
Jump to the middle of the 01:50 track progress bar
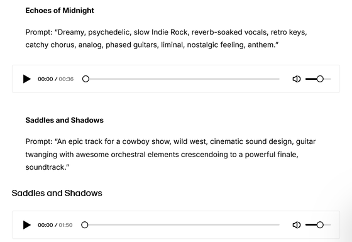180,225
